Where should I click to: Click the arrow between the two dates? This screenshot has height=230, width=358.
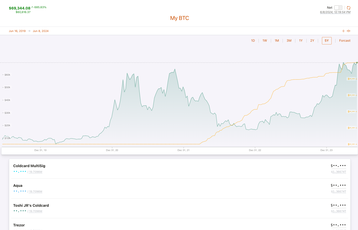[x=29, y=31]
